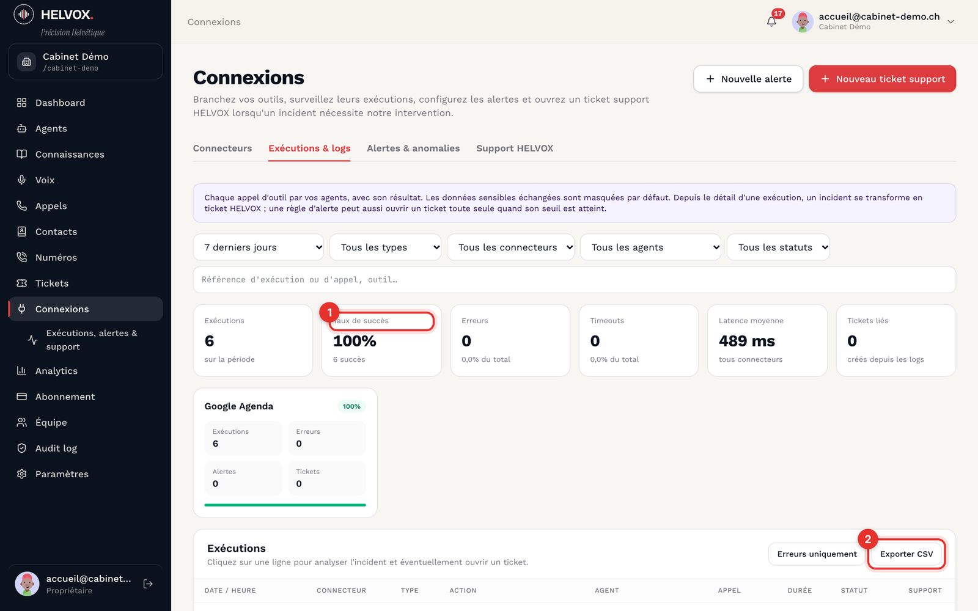The image size is (978, 611).
Task: Click the Google Agenda green progress bar
Action: tap(285, 505)
